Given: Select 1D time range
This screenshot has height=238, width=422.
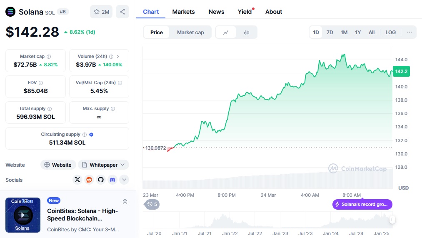Looking at the screenshot, I should (x=316, y=33).
